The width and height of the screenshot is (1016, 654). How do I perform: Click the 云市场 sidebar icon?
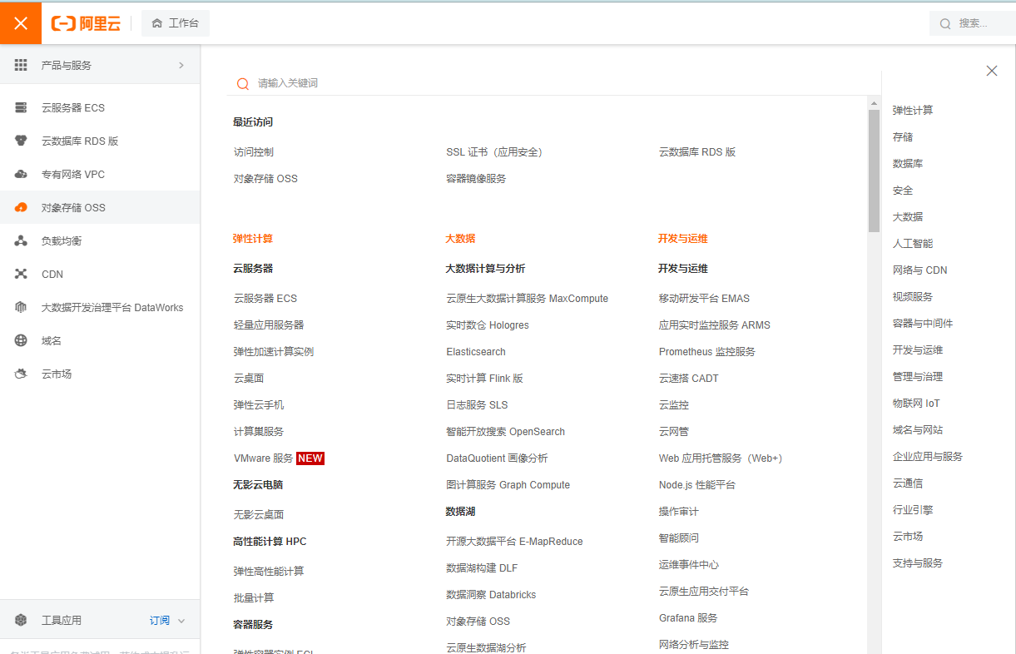point(21,374)
